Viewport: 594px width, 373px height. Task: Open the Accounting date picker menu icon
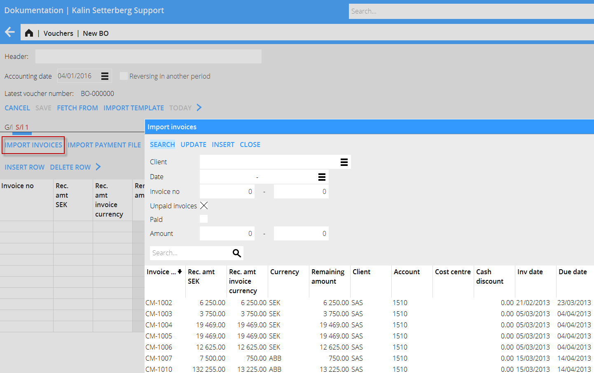click(105, 76)
